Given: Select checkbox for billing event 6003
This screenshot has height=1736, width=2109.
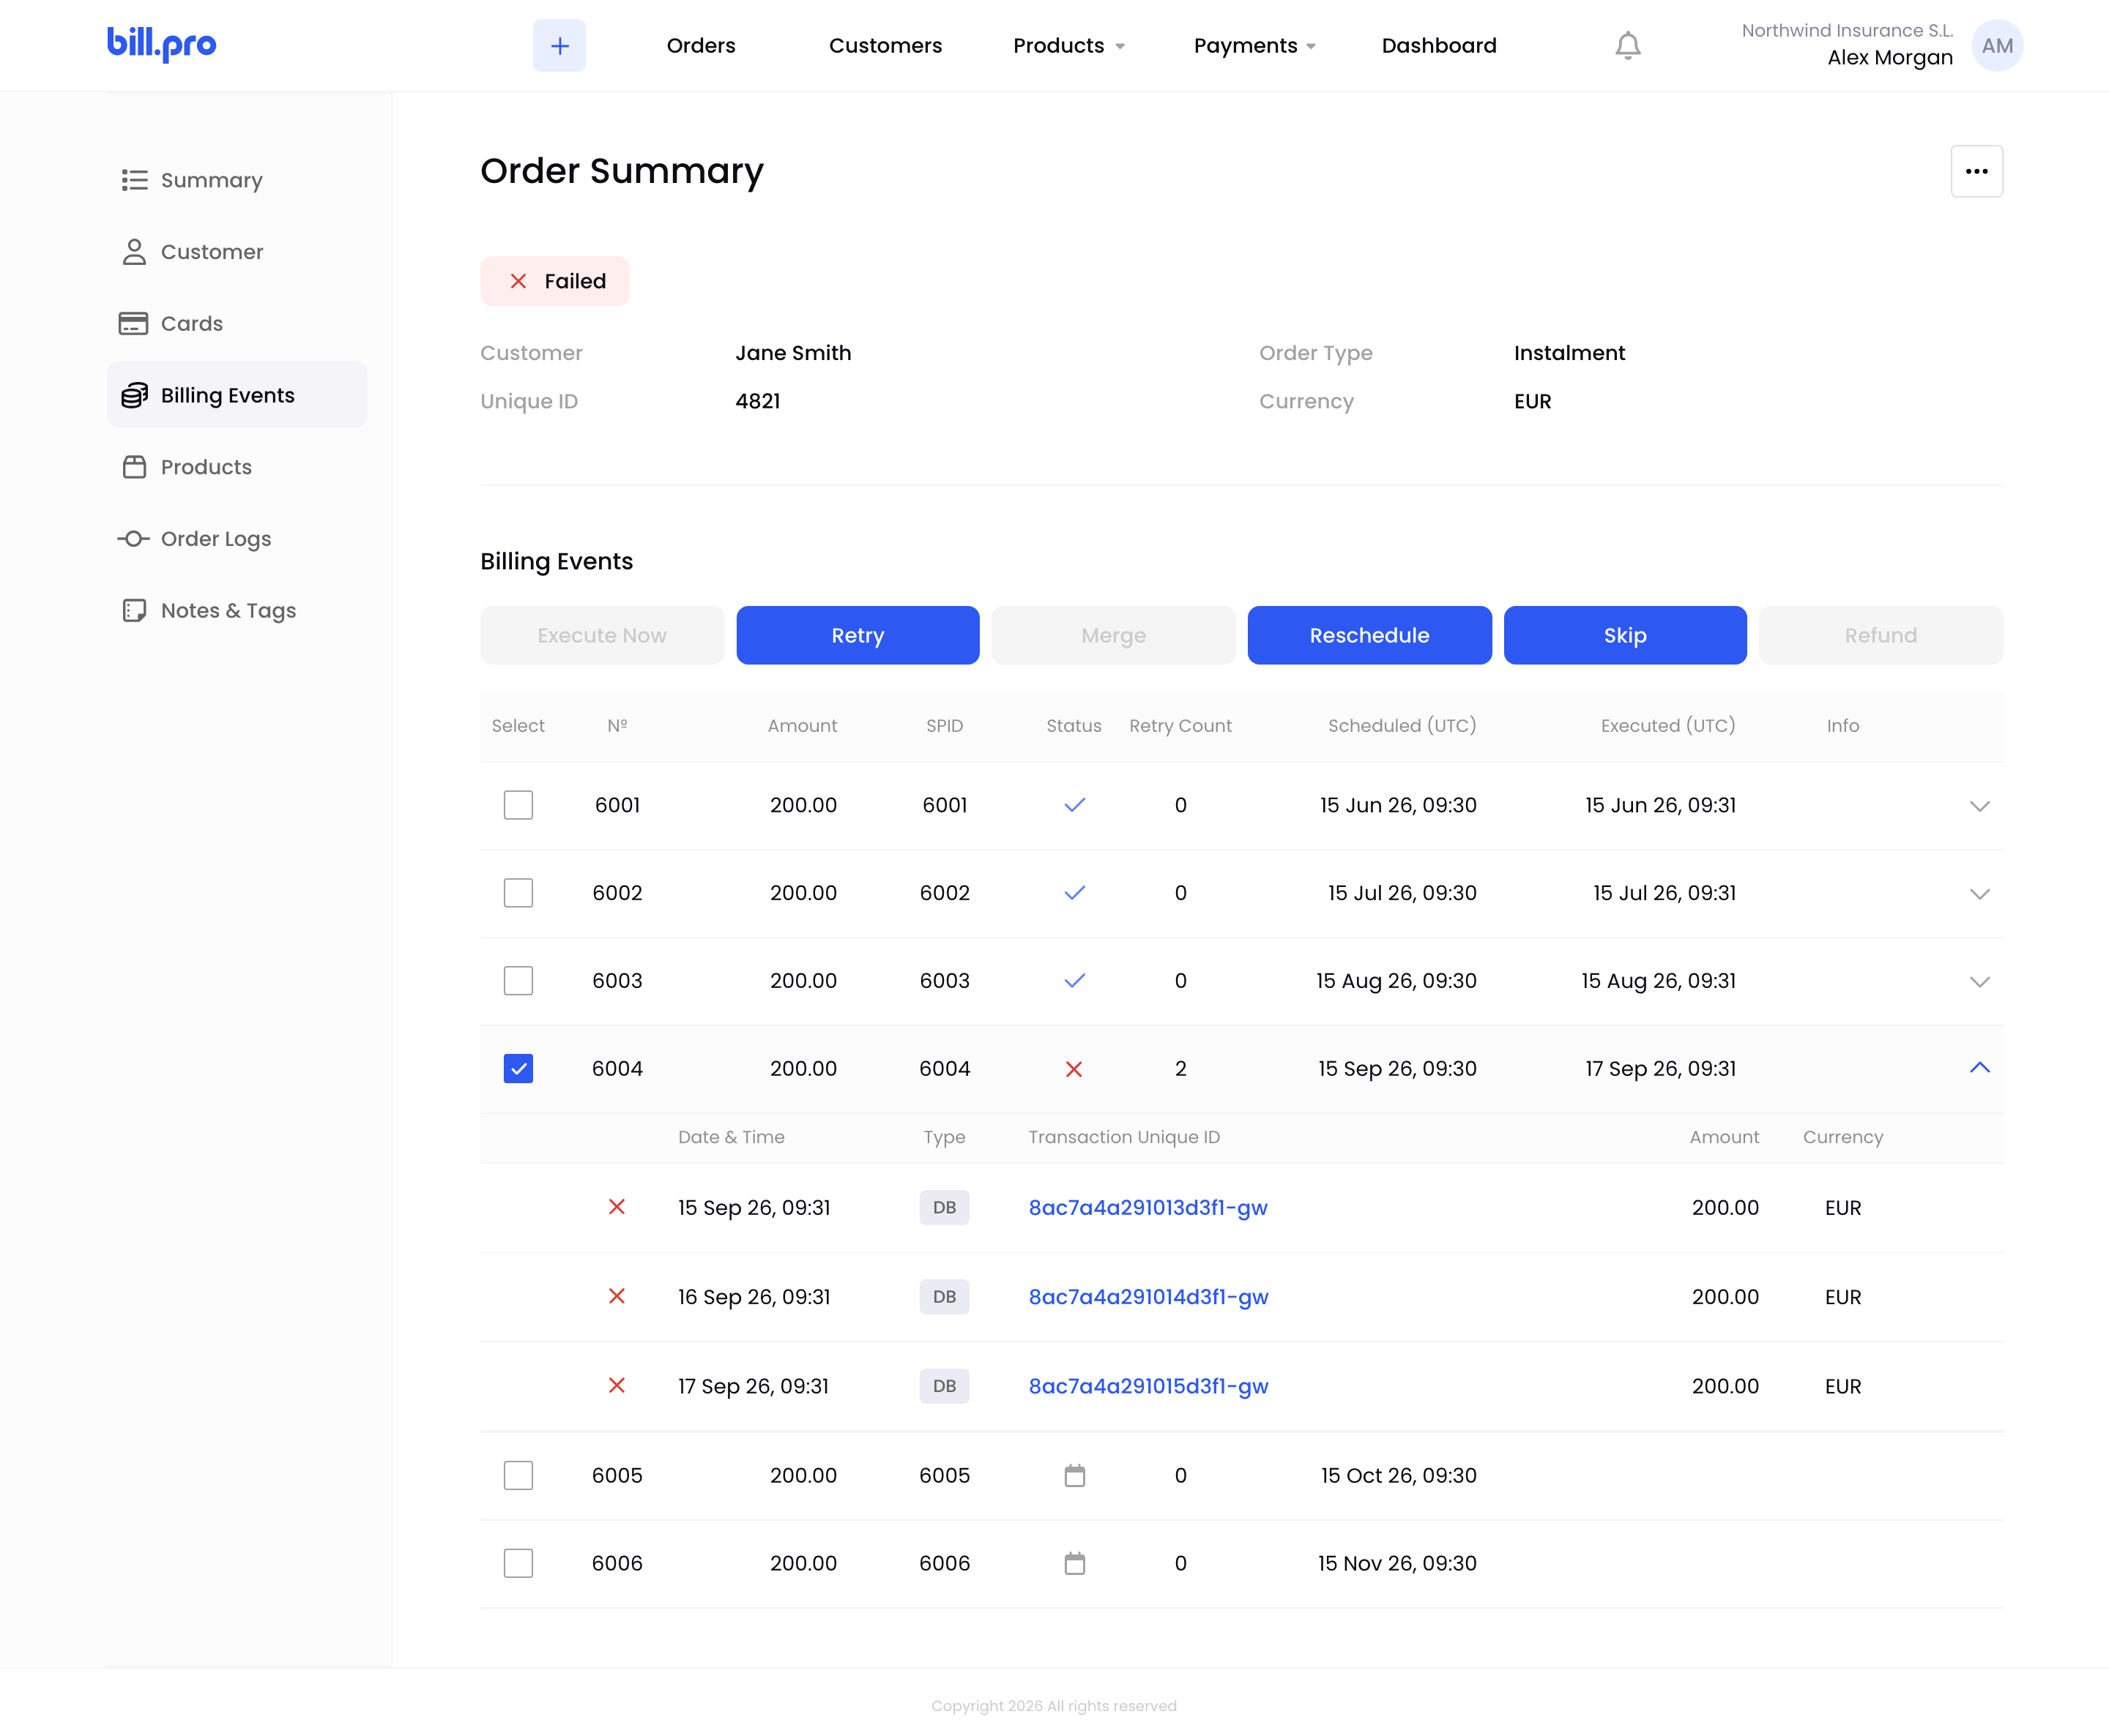Looking at the screenshot, I should point(518,981).
